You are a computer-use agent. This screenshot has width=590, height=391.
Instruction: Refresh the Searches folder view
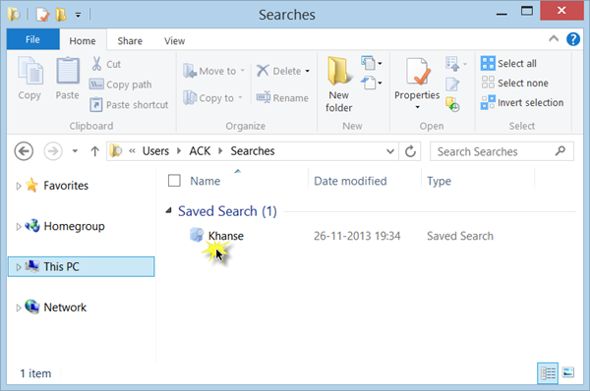[x=410, y=151]
